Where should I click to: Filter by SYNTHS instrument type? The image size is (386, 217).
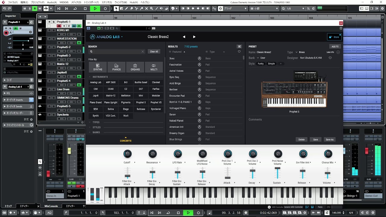pyautogui.click(x=98, y=67)
